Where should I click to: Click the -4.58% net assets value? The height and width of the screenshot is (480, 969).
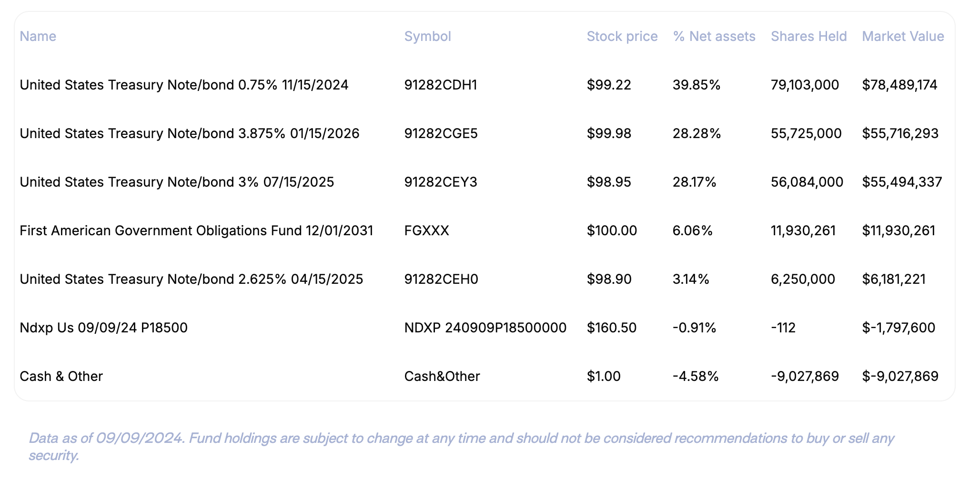[695, 376]
